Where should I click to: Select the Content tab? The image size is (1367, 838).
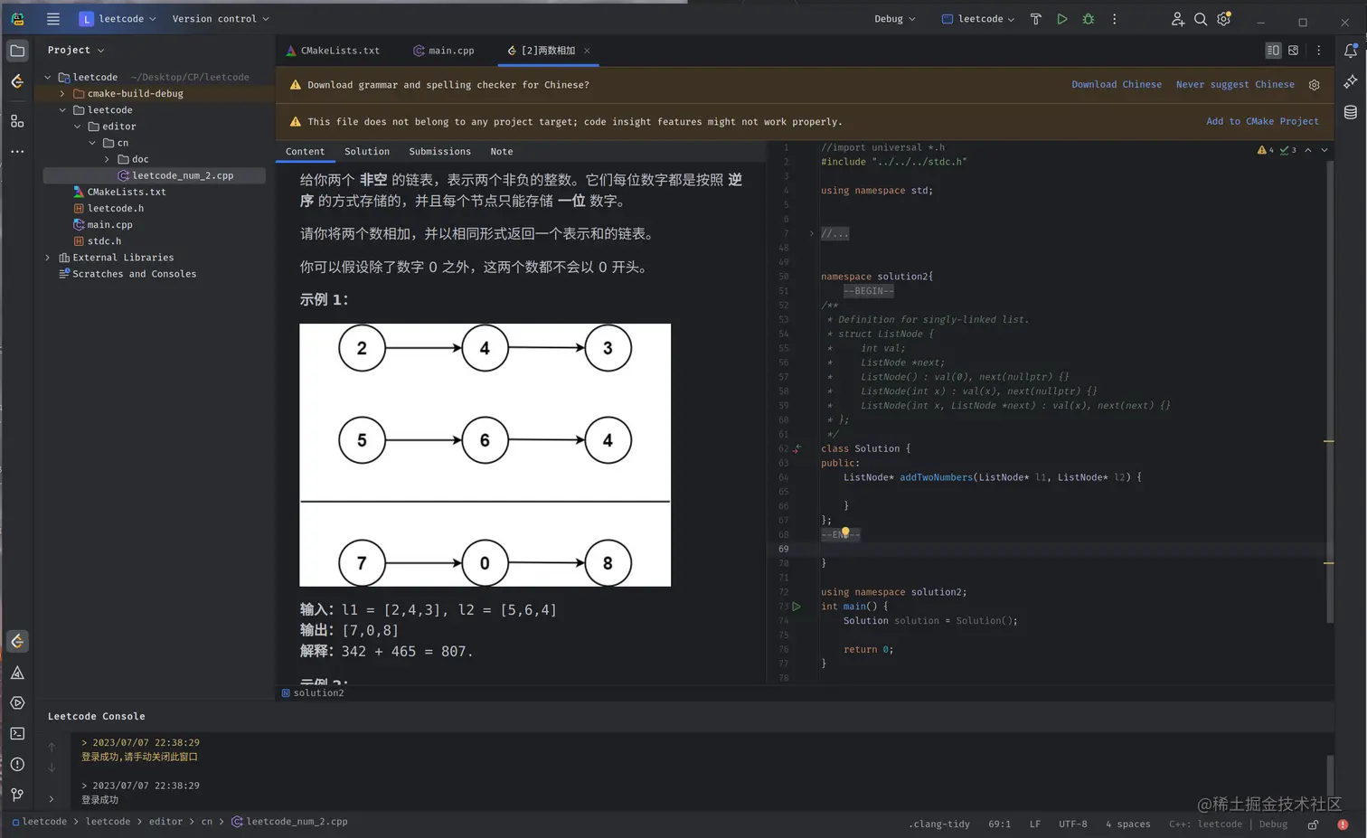coord(306,152)
